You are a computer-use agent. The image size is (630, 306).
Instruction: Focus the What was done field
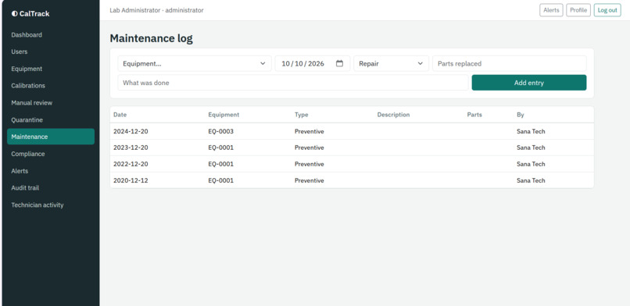point(293,83)
